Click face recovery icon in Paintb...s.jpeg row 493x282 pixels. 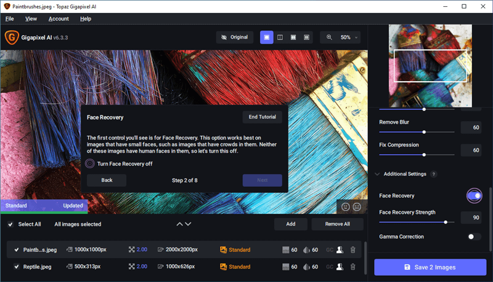click(x=340, y=249)
